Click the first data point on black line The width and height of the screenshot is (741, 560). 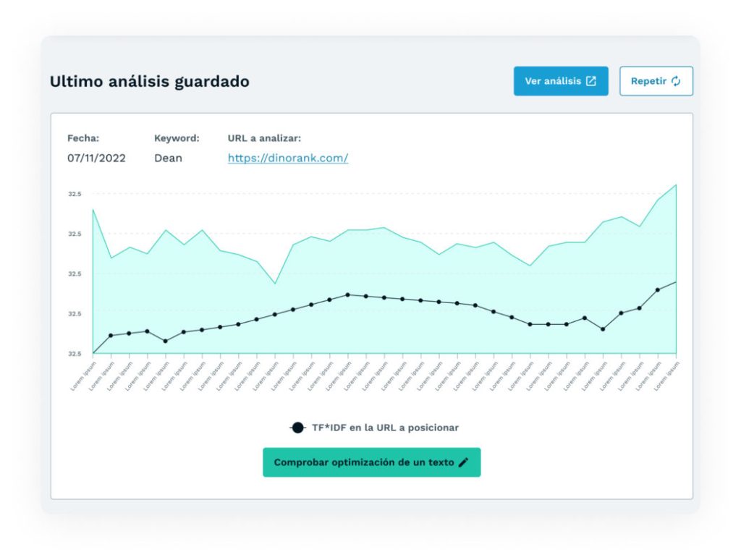point(111,336)
